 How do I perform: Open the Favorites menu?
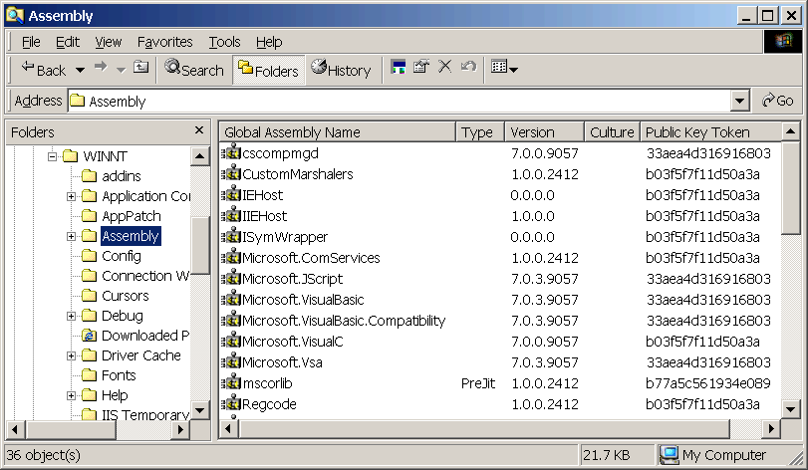(165, 42)
